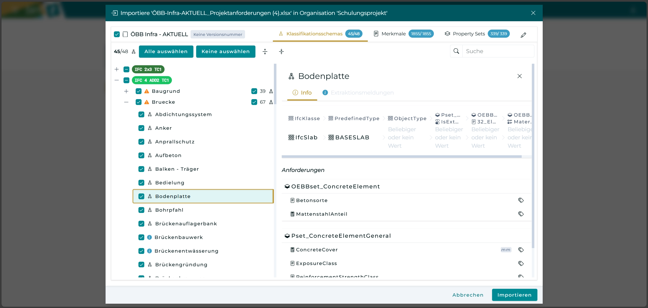Click the tag icon beside MattenstahlAnteil
Screen dimensions: 648x308
pyautogui.click(x=521, y=214)
